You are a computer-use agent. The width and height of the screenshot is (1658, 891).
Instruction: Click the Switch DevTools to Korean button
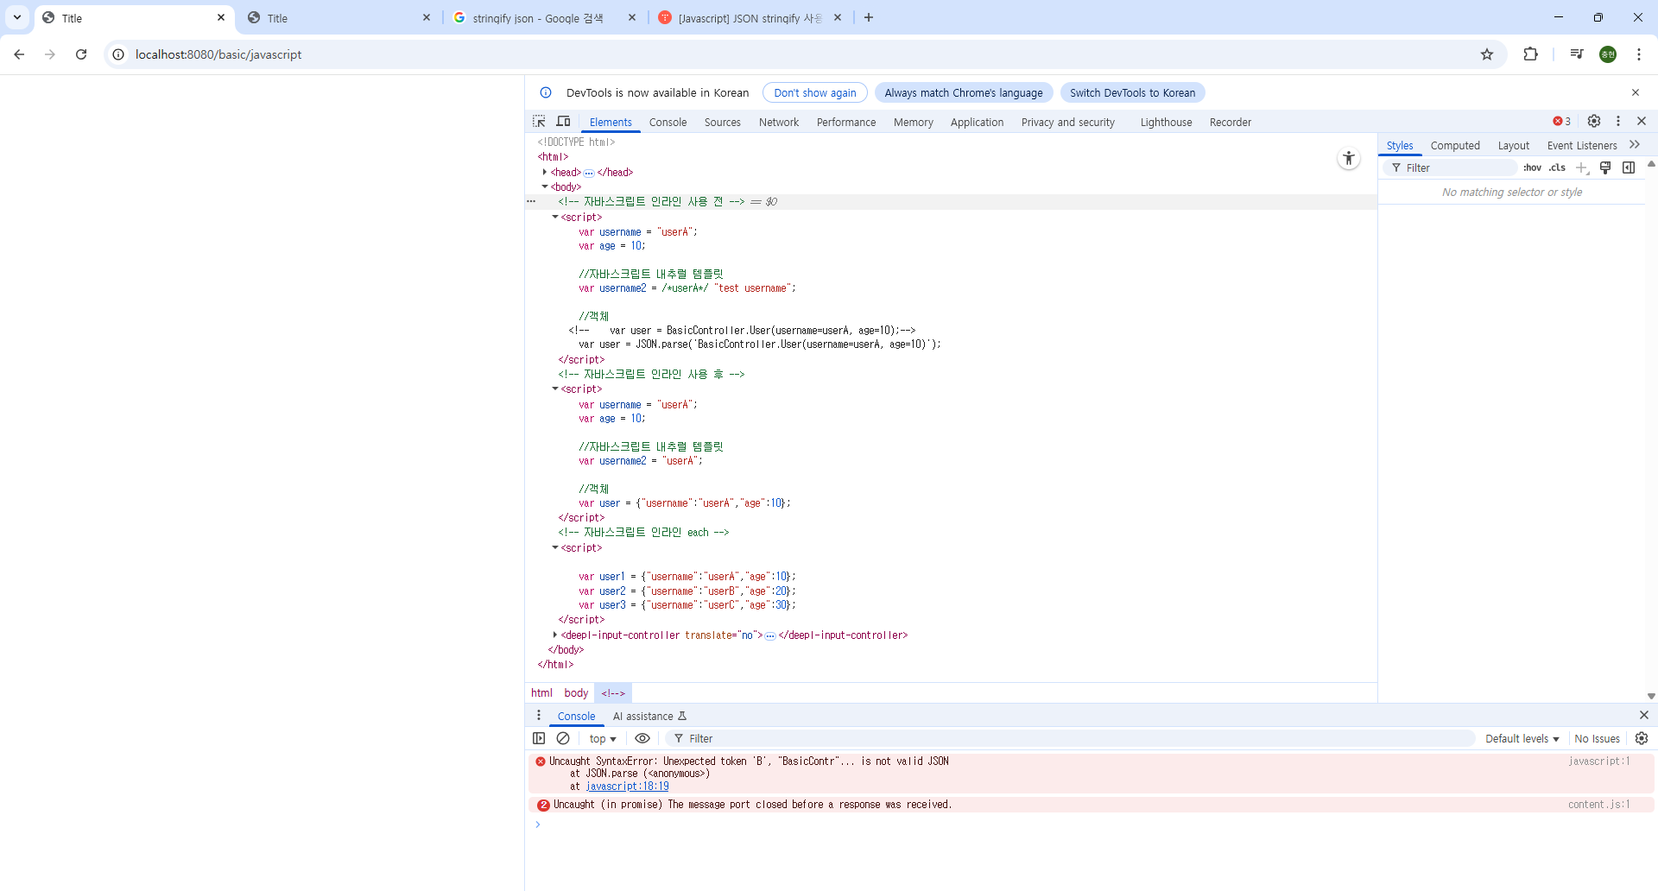point(1132,93)
